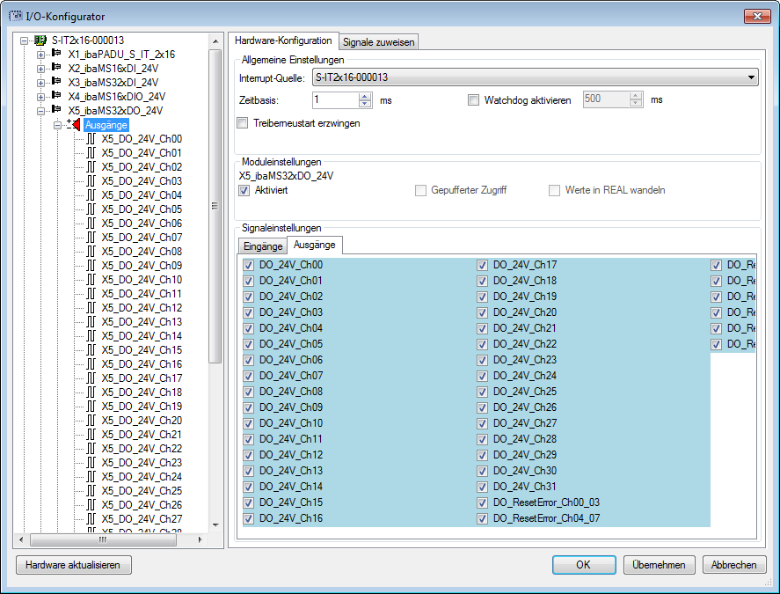Toggle Treiberneustart erzwingen checkbox
780x594 pixels.
(x=243, y=123)
